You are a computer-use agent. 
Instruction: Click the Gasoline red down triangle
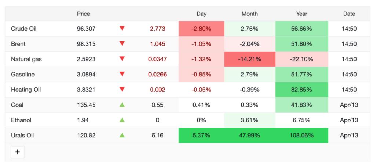coord(122,74)
